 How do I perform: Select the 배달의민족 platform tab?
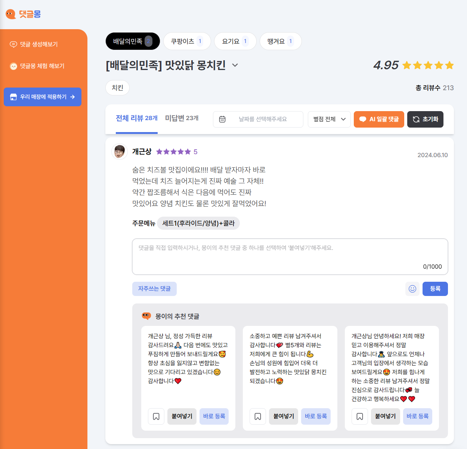[x=133, y=41]
